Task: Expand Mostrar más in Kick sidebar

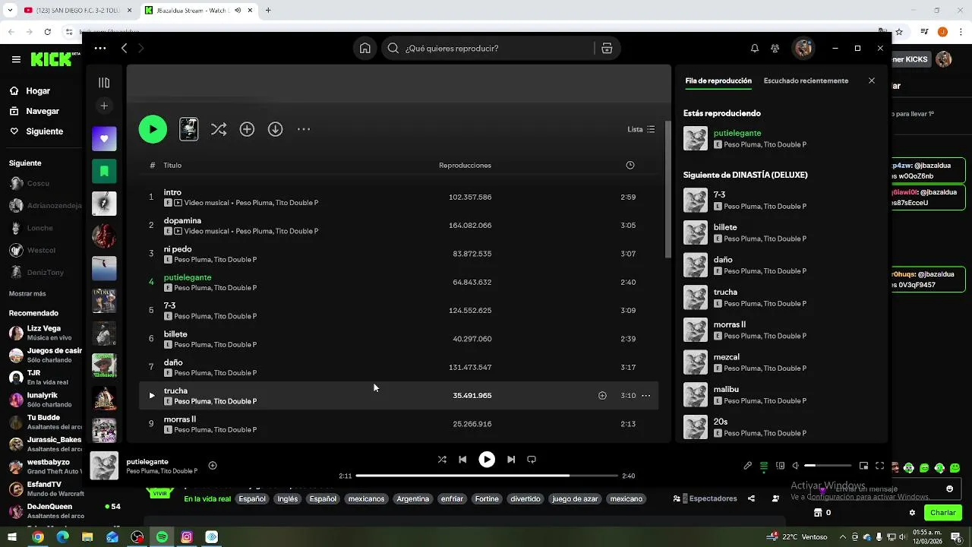Action: pyautogui.click(x=27, y=293)
